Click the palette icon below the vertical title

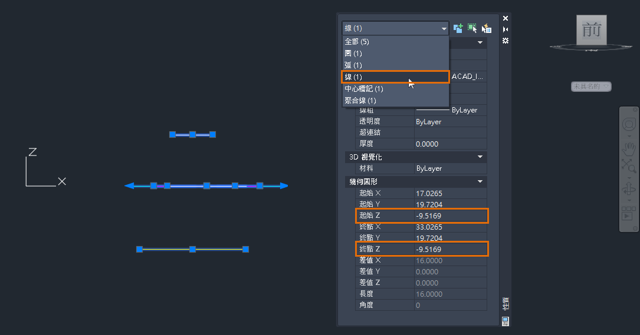pos(506,321)
